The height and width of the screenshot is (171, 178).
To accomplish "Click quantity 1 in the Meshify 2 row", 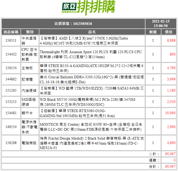I will [153, 143].
